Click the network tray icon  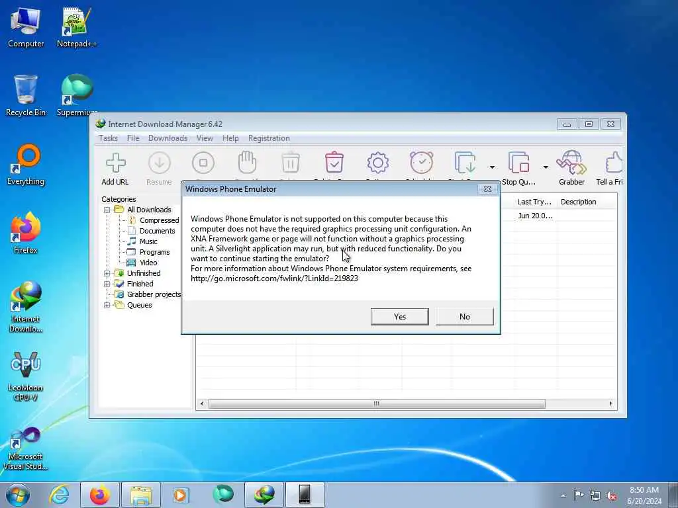(595, 495)
